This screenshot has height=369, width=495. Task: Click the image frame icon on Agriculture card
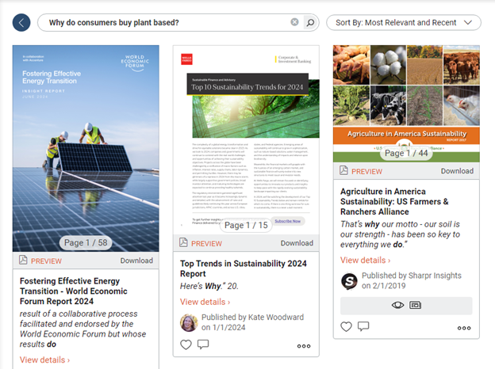(415, 305)
